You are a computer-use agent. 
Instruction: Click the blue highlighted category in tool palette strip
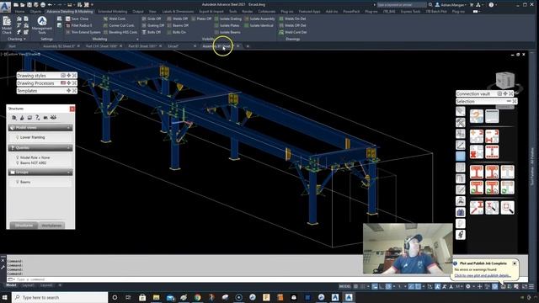coord(461,156)
